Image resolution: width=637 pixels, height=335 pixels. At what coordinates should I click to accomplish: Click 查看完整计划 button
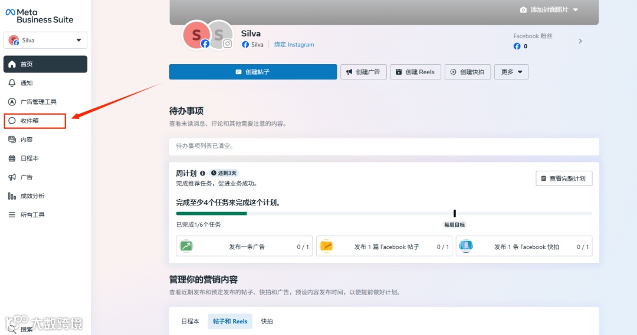pos(564,178)
